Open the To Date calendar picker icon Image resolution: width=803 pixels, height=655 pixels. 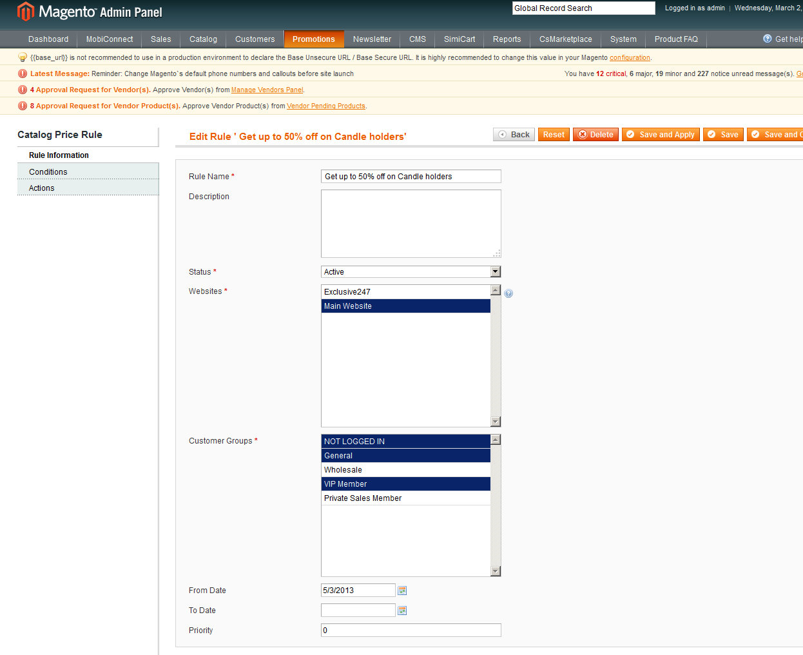pyautogui.click(x=402, y=611)
